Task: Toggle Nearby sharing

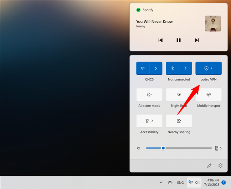Action: tap(179, 121)
